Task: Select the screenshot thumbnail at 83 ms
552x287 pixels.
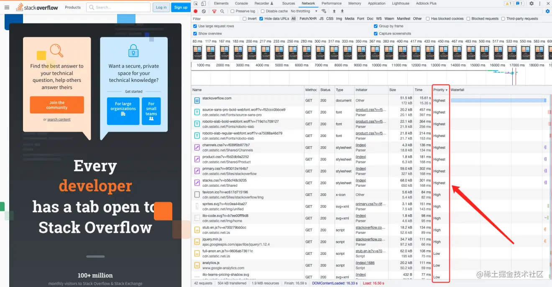Action: tap(197, 53)
